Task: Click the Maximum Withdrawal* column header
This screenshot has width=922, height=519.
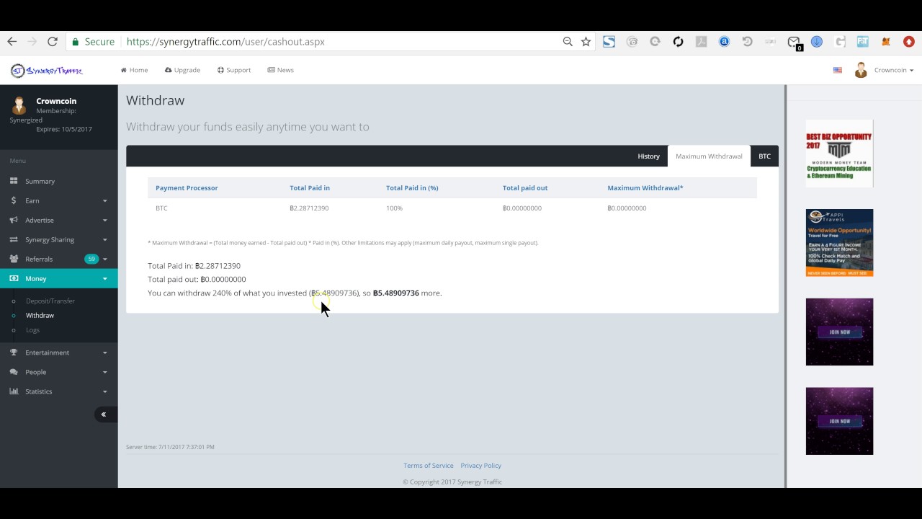Action: coord(645,188)
